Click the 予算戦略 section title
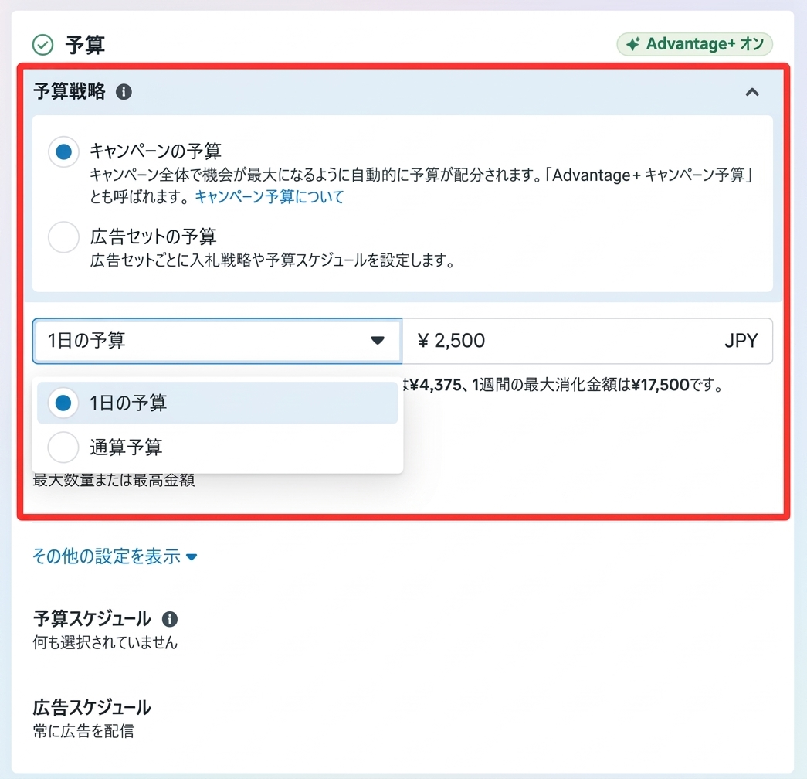The width and height of the screenshot is (807, 779). [70, 92]
